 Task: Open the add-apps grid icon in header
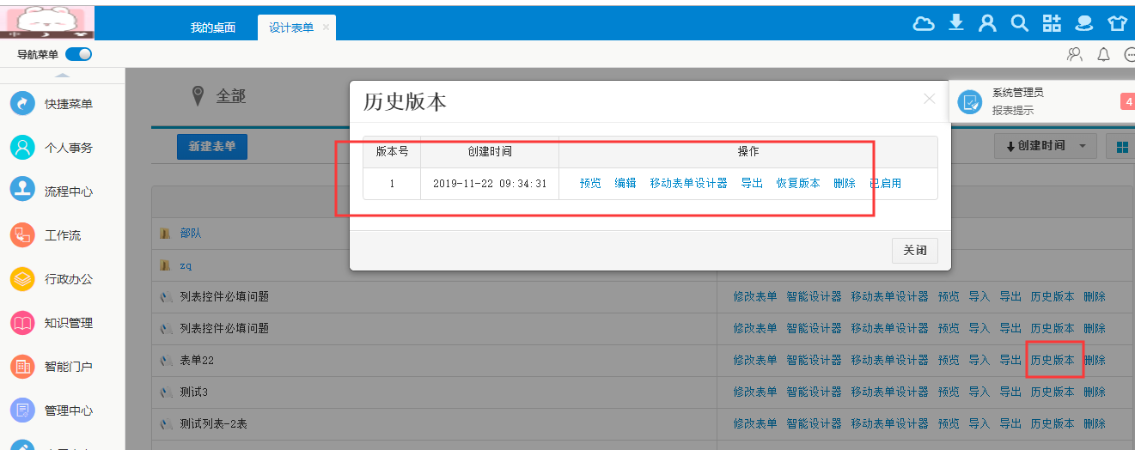click(1052, 23)
